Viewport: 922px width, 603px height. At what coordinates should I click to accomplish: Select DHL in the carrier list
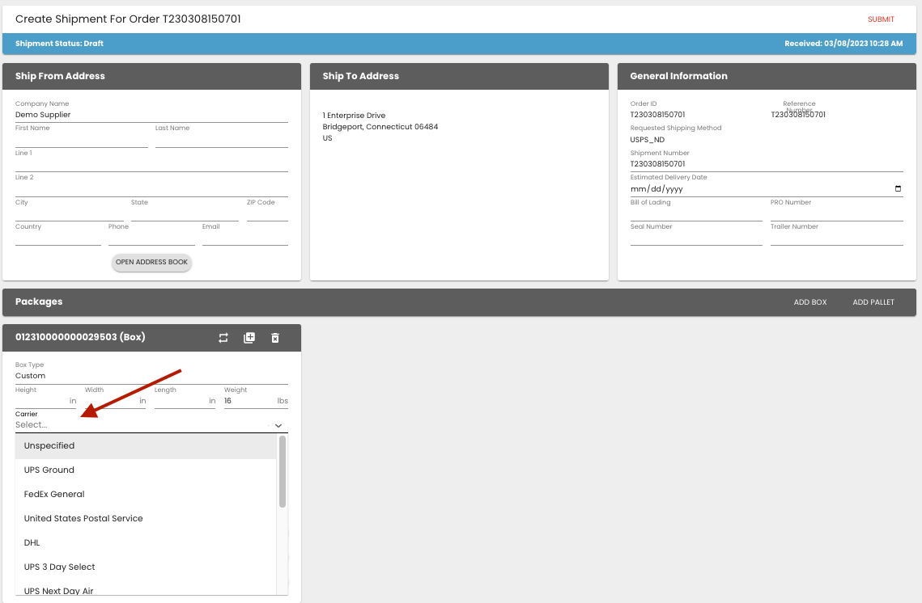click(32, 542)
